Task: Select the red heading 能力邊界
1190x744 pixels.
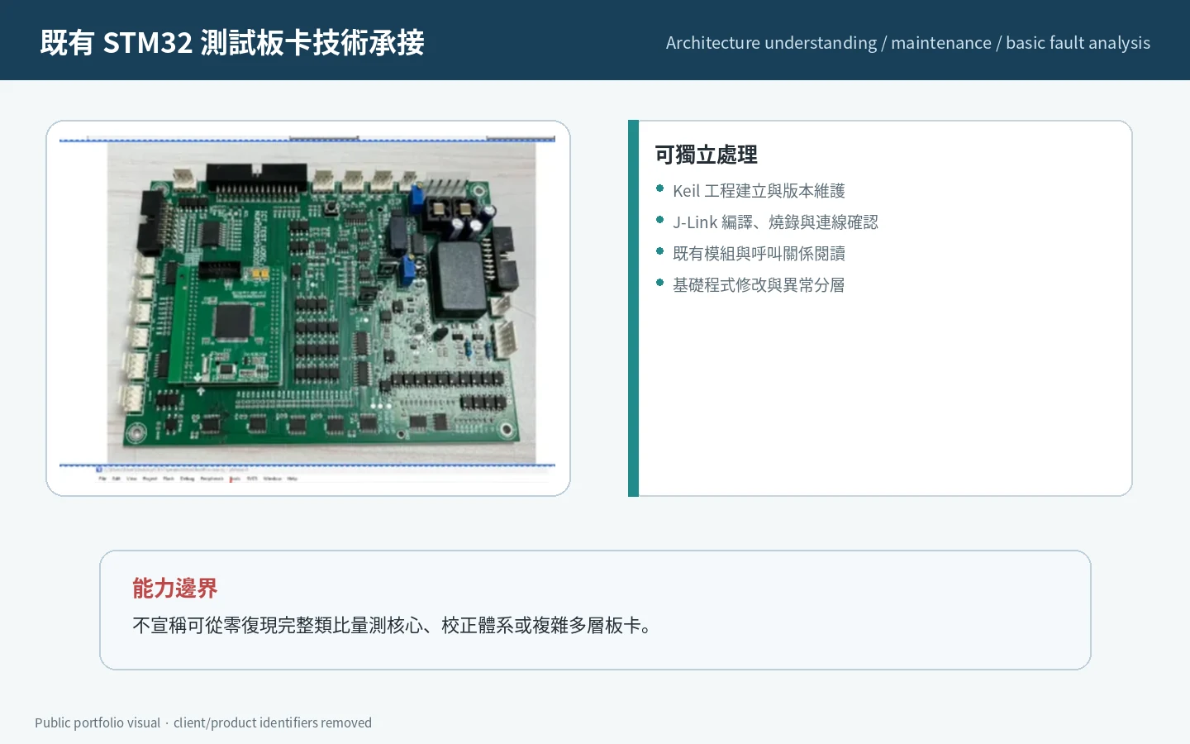Action: [x=174, y=589]
